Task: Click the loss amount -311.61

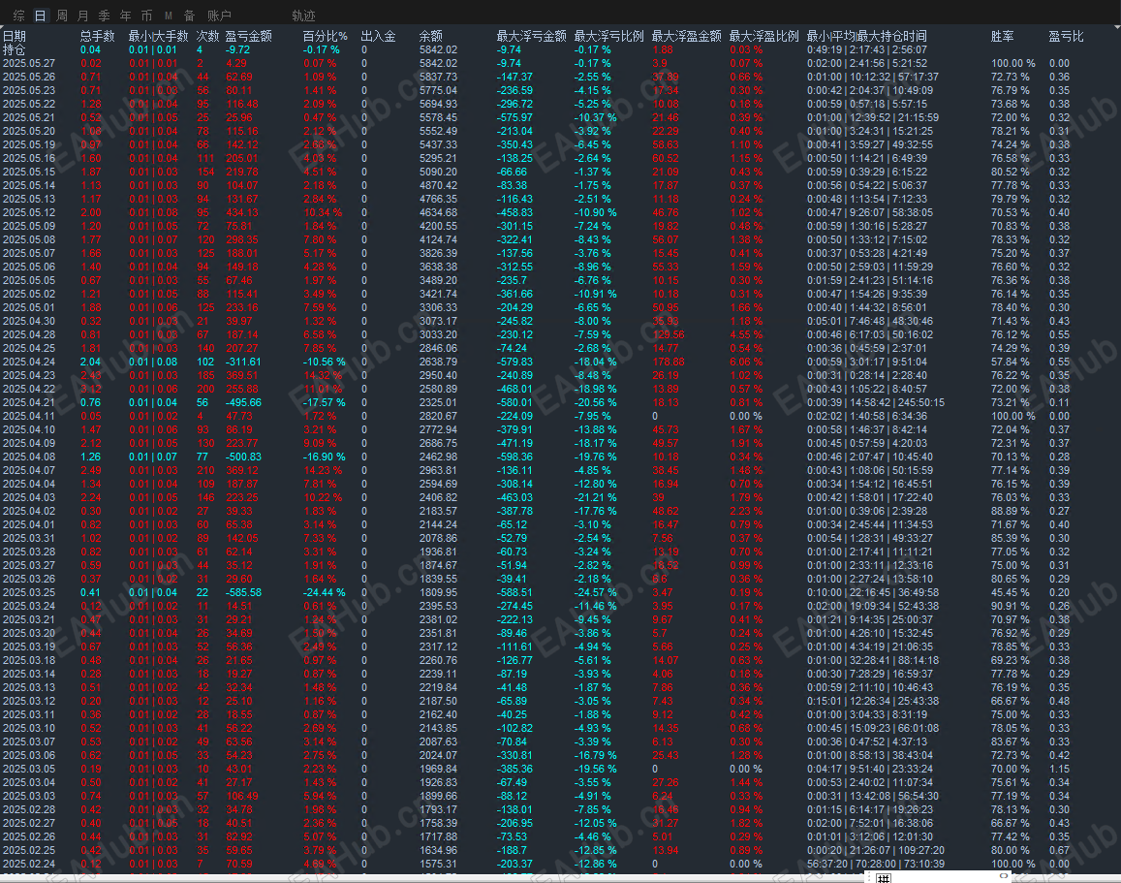Action: 243,362
